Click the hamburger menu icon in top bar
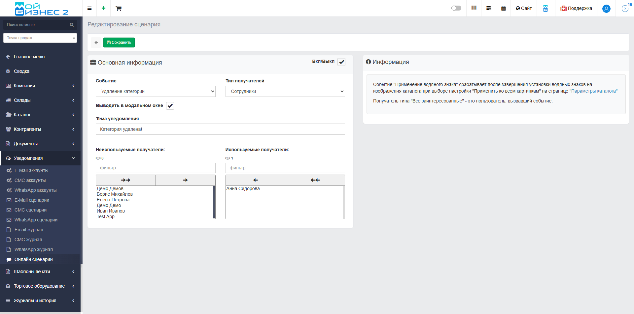 pos(89,8)
